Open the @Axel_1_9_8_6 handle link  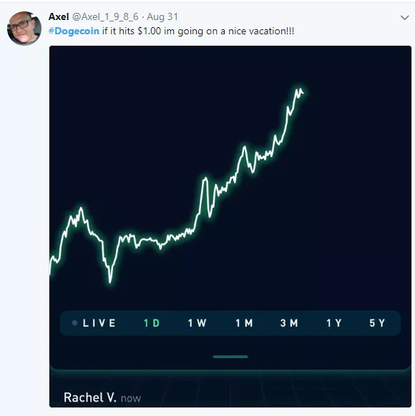105,16
